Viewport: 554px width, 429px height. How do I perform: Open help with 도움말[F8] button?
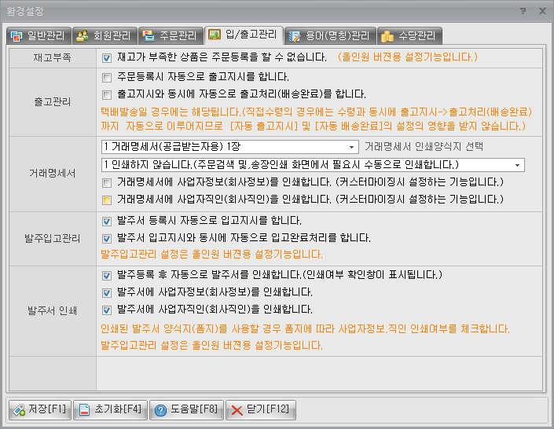(186, 410)
